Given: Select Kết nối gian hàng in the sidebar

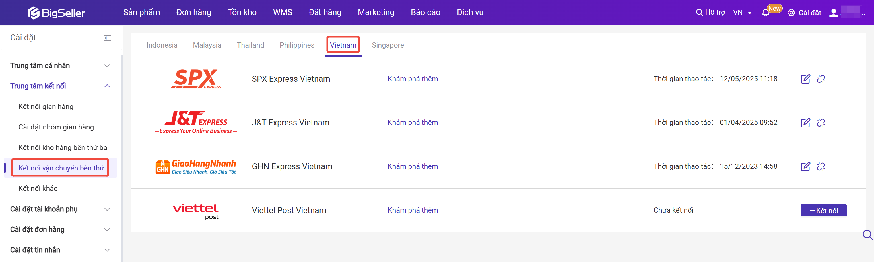Looking at the screenshot, I should [46, 107].
